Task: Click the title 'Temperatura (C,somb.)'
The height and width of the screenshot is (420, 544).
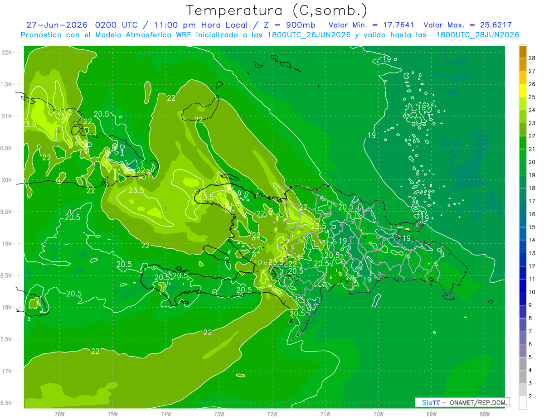Action: point(277,10)
